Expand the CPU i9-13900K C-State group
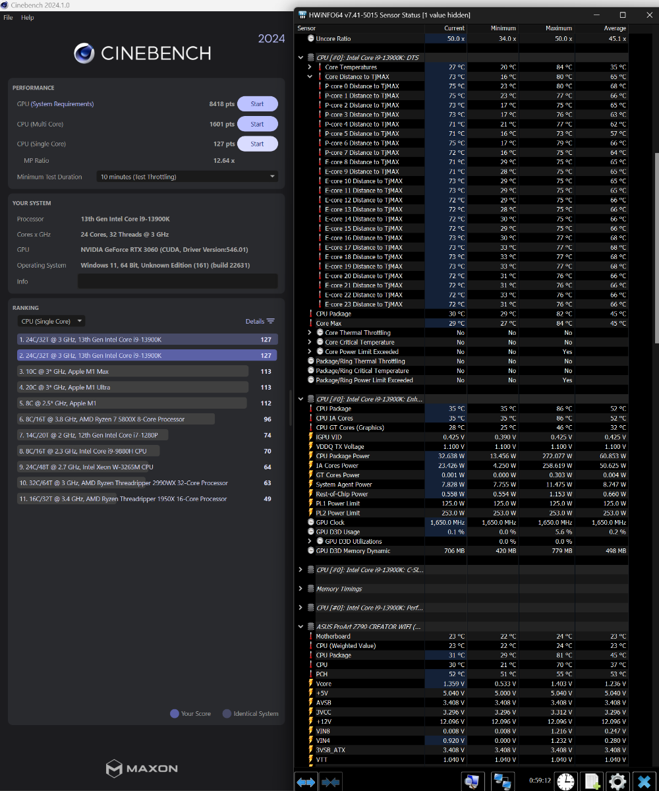Viewport: 659px width, 791px height. 301,570
